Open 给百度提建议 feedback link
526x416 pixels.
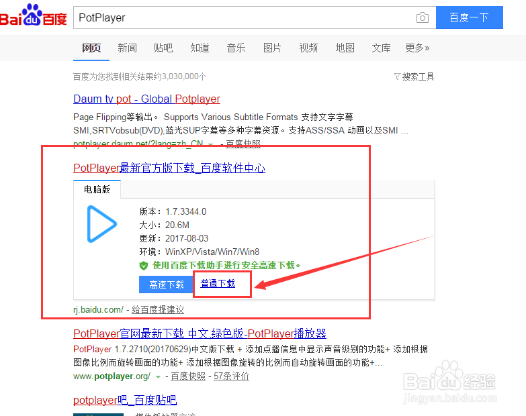tap(158, 309)
